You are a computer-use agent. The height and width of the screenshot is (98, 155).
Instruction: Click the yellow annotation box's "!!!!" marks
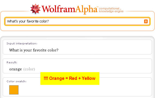coord(46,79)
